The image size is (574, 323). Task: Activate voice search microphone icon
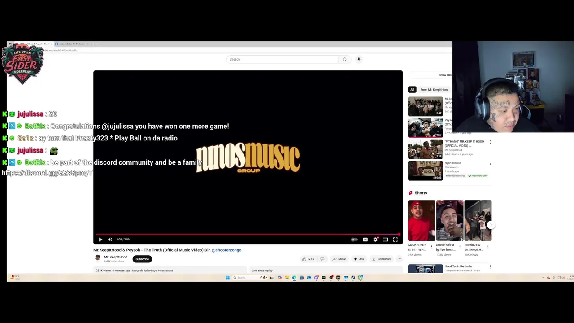359,59
